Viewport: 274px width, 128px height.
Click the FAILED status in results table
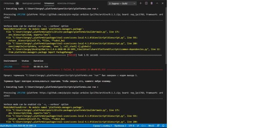pyautogui.click(x=25, y=67)
